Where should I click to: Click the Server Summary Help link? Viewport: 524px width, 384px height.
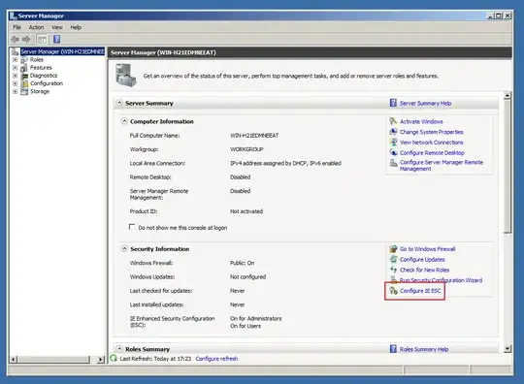tap(425, 103)
